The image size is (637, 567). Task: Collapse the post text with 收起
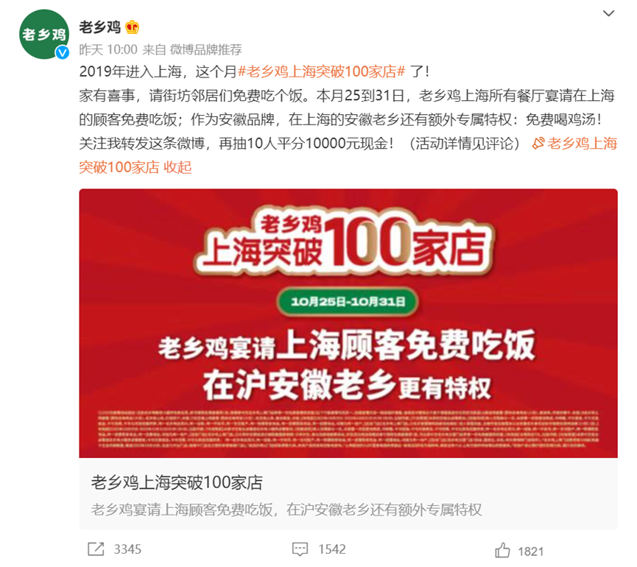click(x=177, y=167)
